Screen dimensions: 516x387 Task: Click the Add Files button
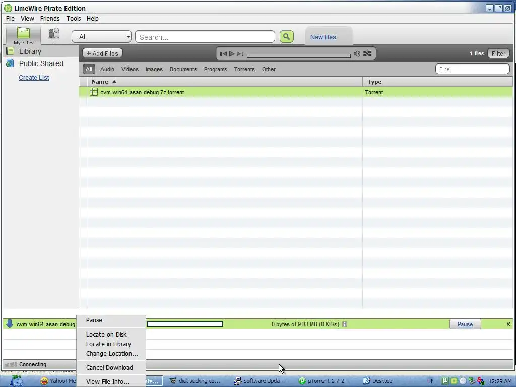click(x=102, y=53)
